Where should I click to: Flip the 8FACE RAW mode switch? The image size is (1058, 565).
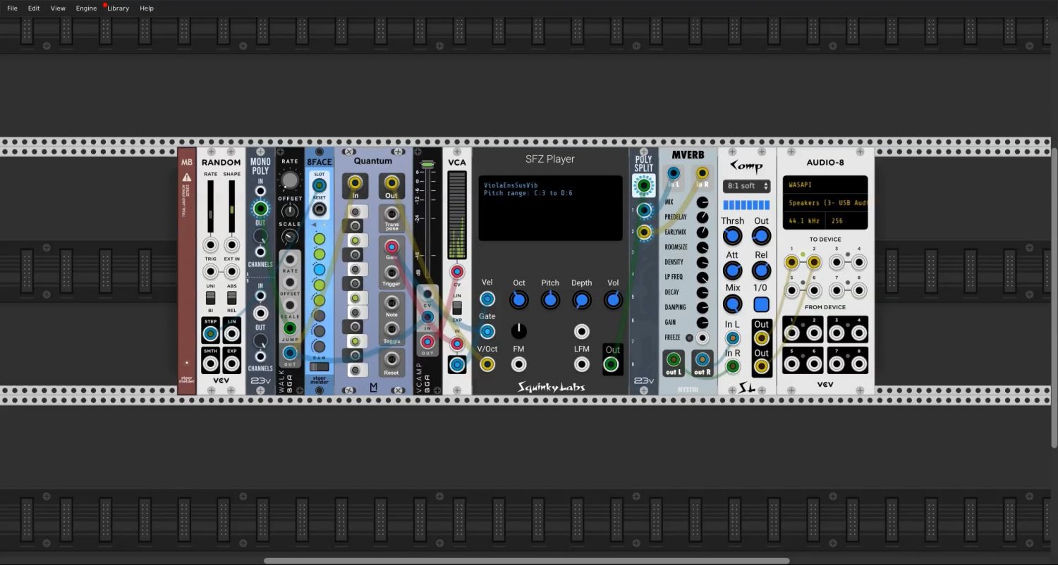coord(320,366)
